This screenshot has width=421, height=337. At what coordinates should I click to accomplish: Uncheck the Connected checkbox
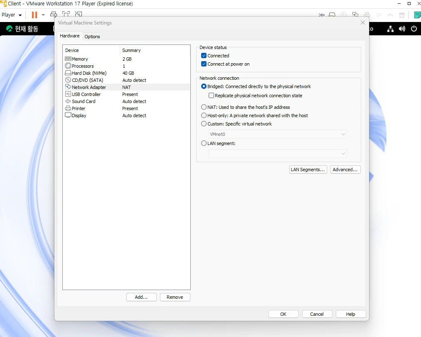click(204, 56)
